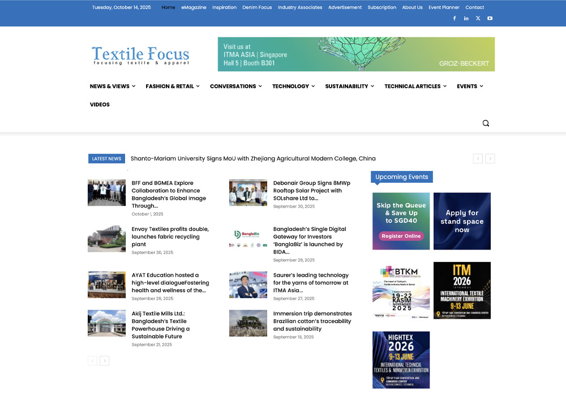Open the Event Planner link
566x395 pixels.
tap(444, 7)
